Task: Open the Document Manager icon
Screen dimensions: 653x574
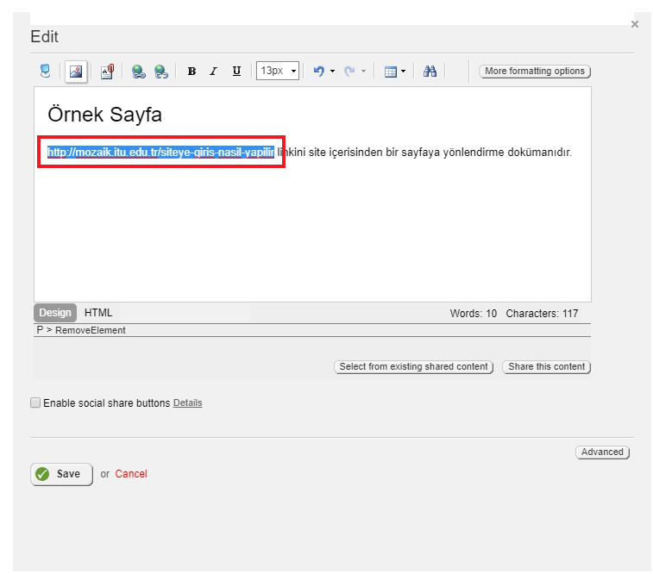Action: point(108,72)
